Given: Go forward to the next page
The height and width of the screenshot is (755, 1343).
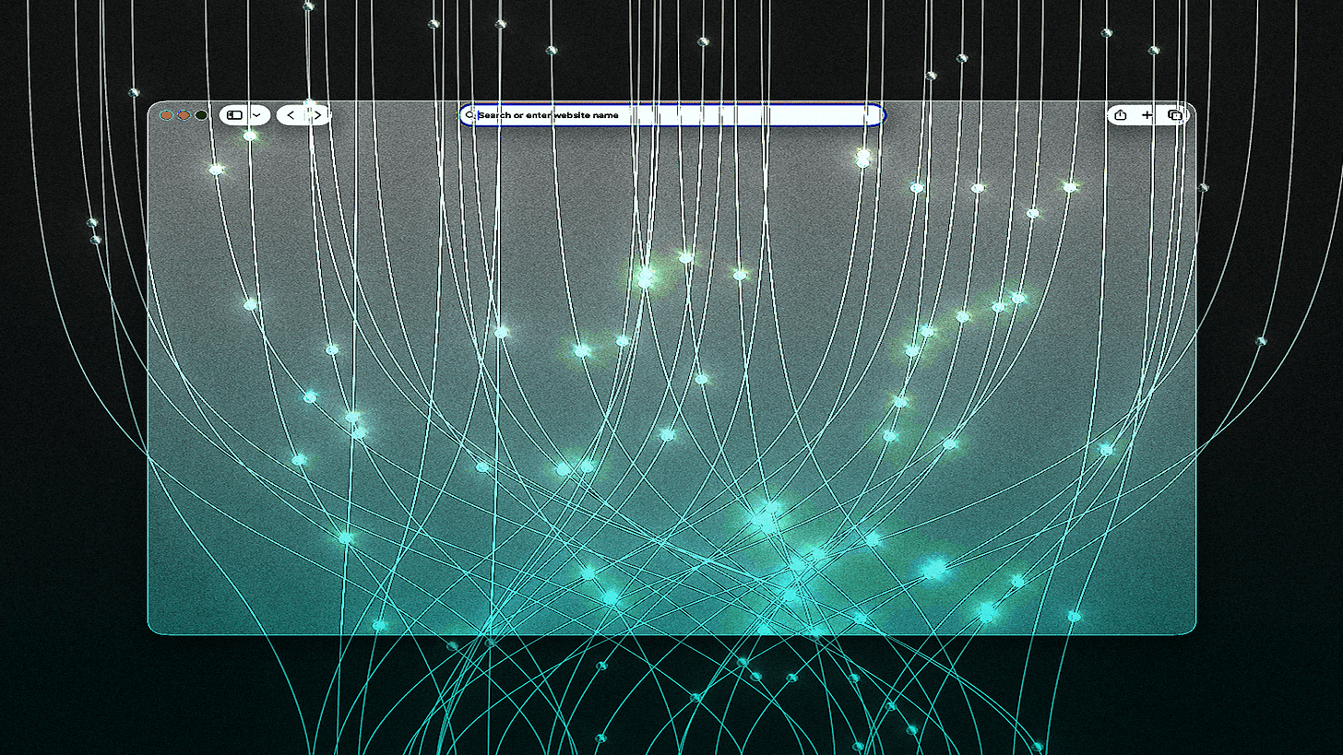Looking at the screenshot, I should [x=317, y=115].
